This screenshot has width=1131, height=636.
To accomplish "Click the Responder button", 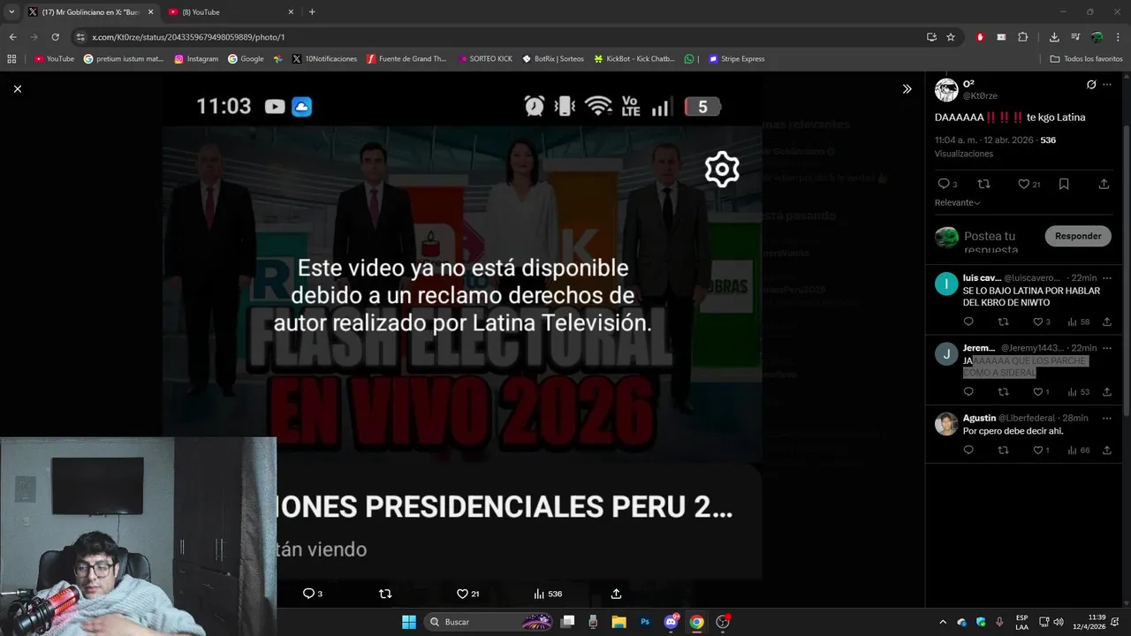I will pyautogui.click(x=1078, y=236).
